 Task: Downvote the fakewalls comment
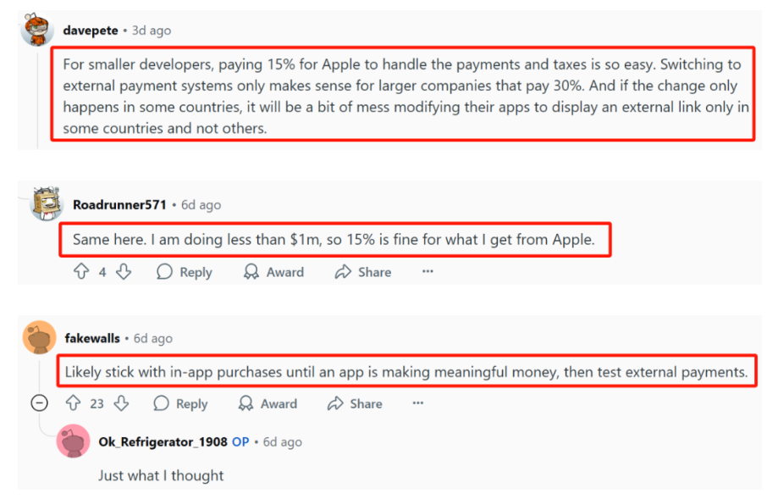(x=121, y=403)
